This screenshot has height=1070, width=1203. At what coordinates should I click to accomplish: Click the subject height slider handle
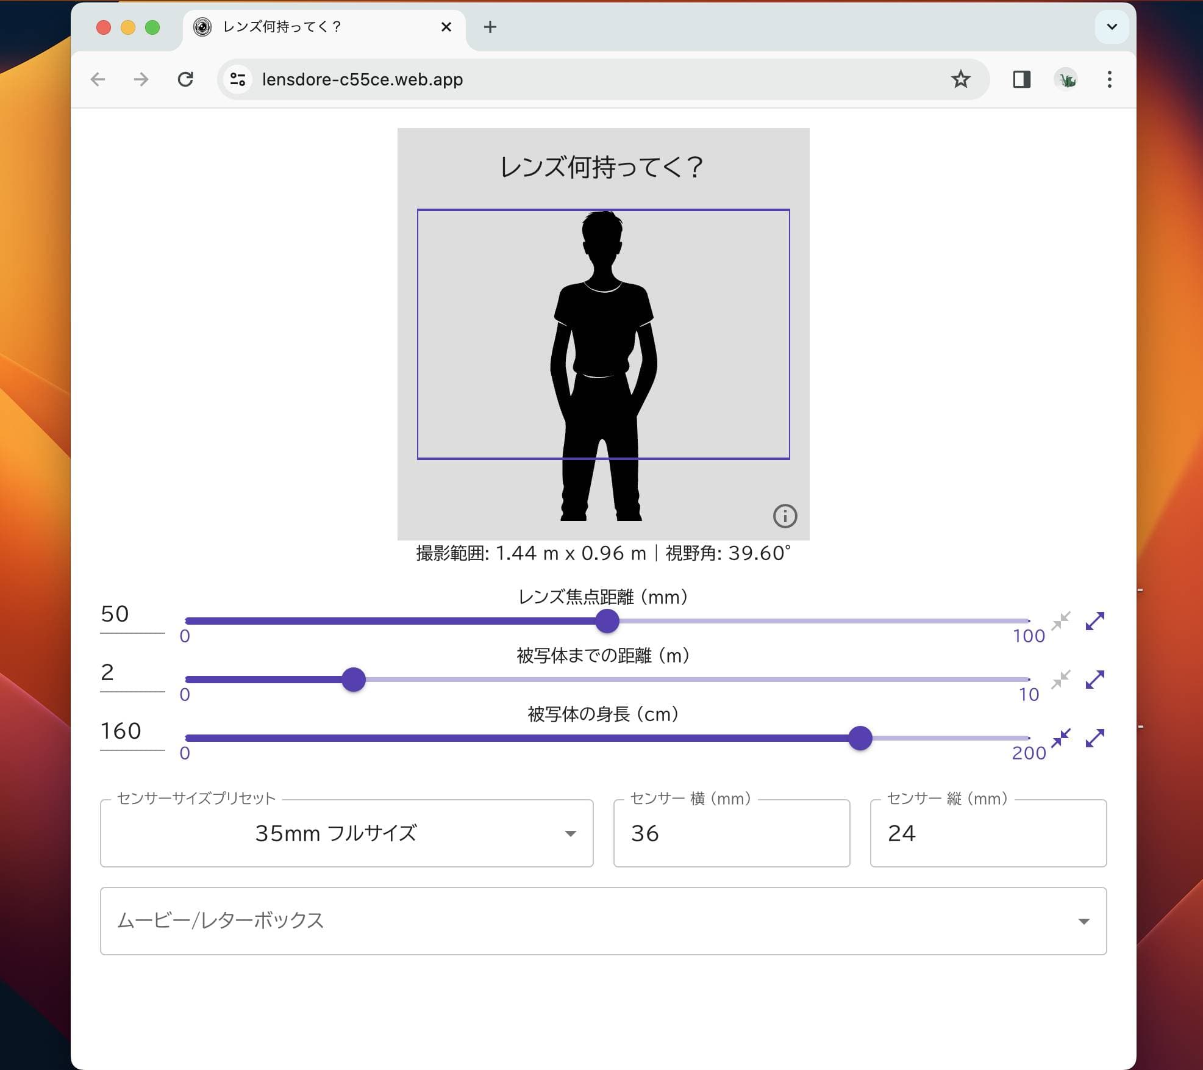click(x=860, y=738)
